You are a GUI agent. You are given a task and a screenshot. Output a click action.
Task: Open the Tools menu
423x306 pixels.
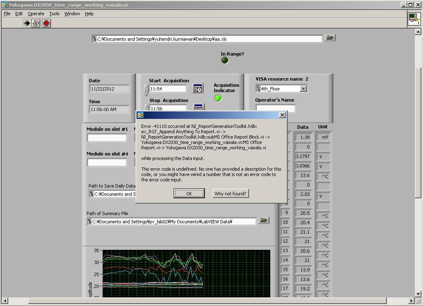(x=54, y=14)
